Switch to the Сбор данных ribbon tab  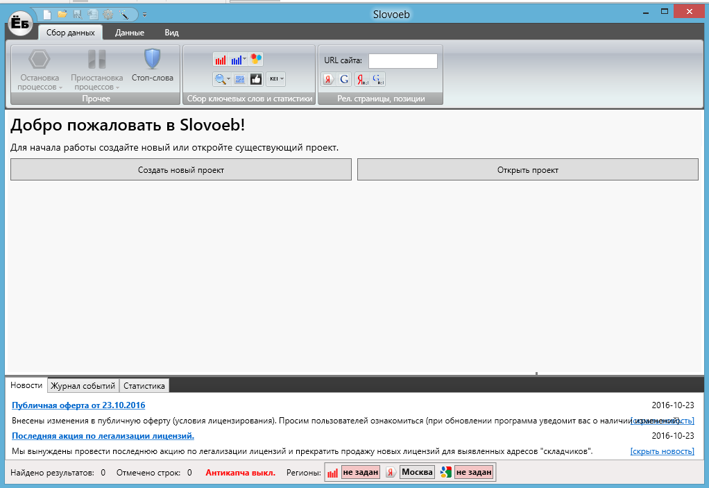pos(71,33)
